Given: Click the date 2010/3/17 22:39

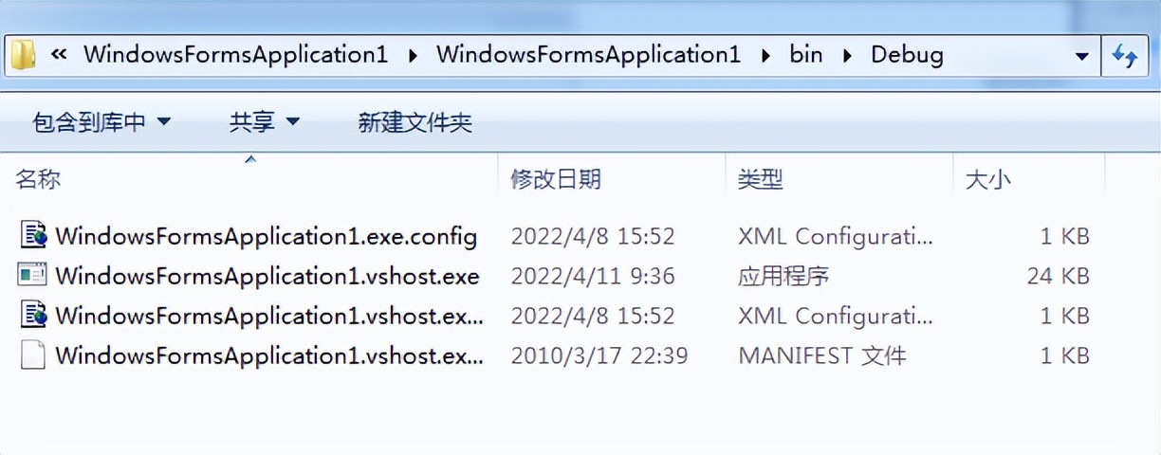Looking at the screenshot, I should click(x=599, y=355).
